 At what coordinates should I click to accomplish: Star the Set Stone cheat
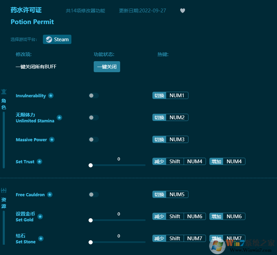[x=41, y=239]
